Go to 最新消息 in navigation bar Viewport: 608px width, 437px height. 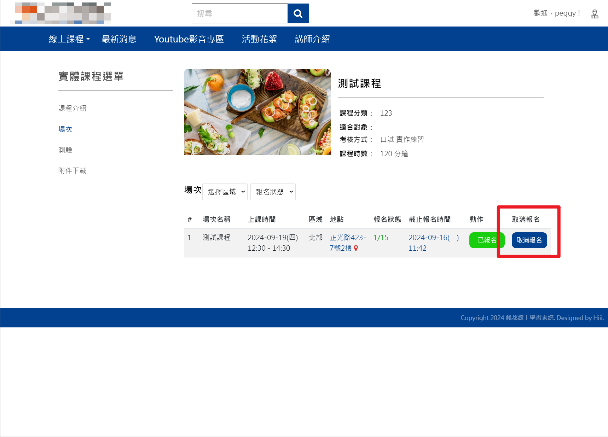tap(119, 39)
